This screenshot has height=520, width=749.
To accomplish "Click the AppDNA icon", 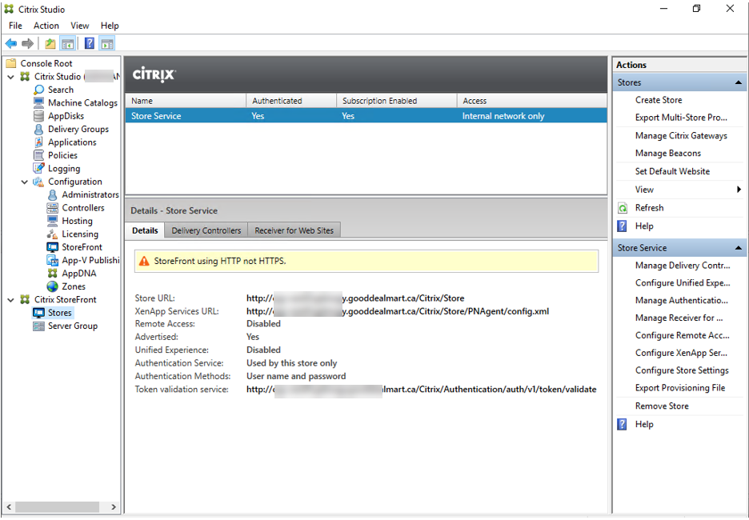I will click(53, 273).
